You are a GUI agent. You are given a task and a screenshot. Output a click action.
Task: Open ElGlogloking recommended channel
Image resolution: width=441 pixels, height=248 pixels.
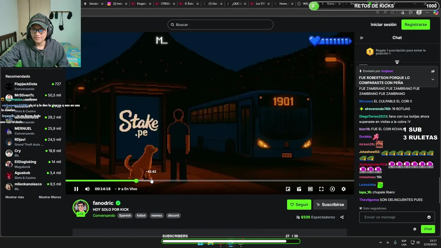[x=33, y=164]
